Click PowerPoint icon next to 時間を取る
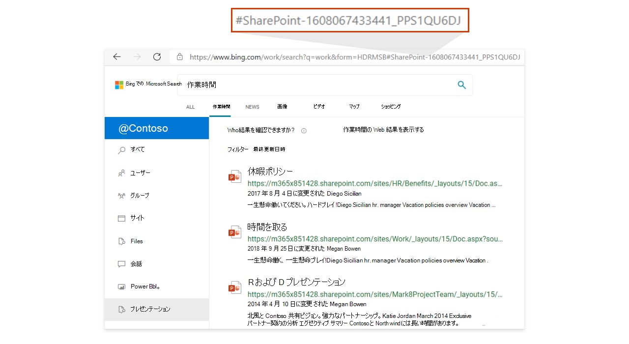629x344 pixels. [x=235, y=232]
